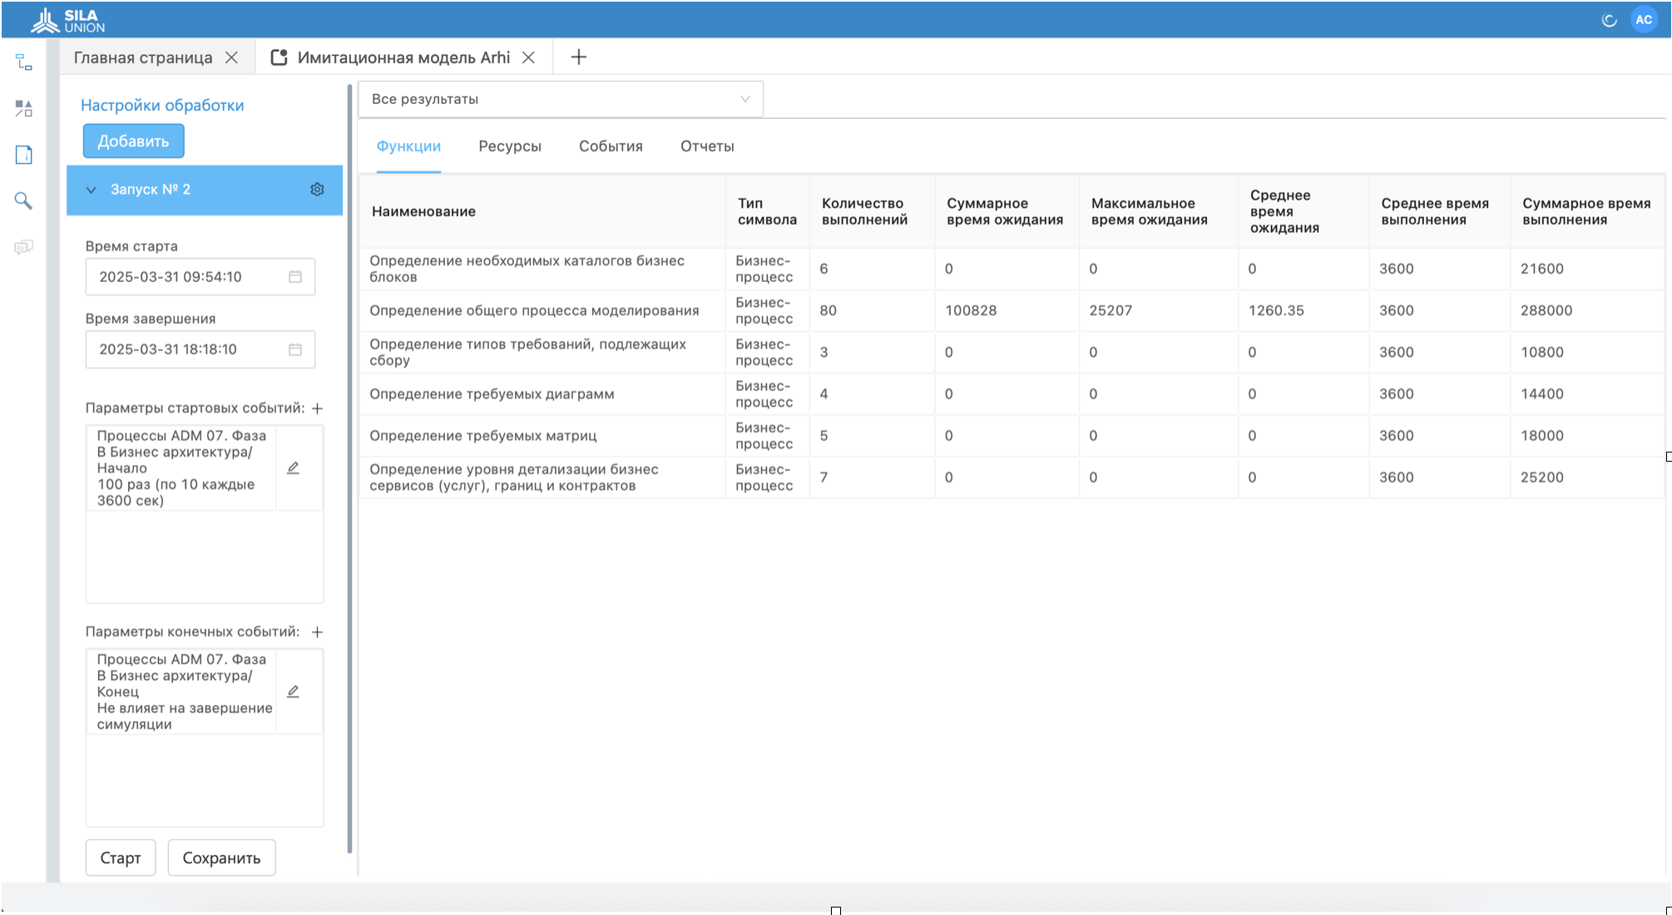Screen dimensions: 1672x915
Task: Switch to the События tab
Action: 611,146
